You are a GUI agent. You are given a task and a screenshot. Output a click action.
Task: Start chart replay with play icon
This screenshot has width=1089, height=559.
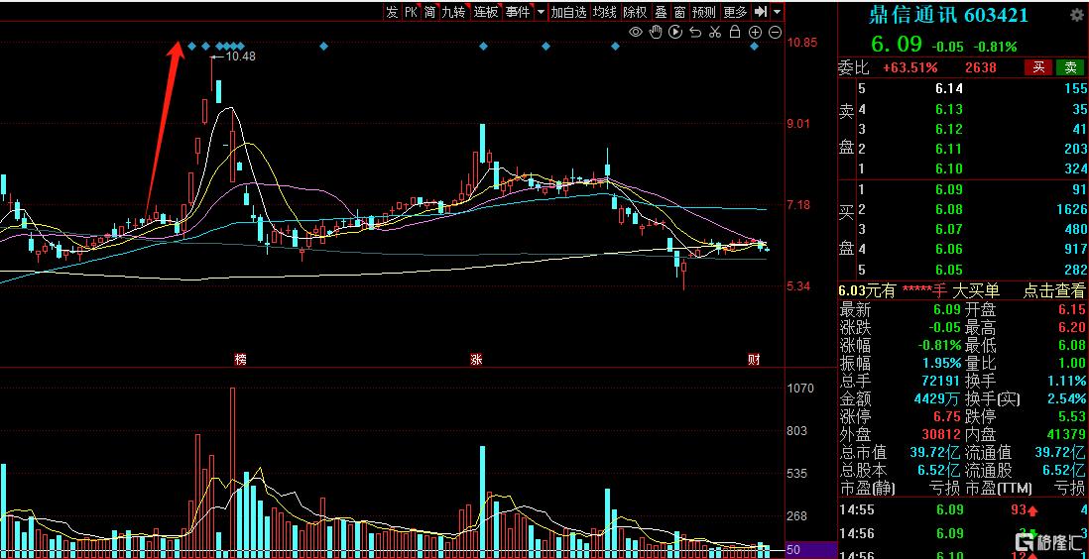[x=675, y=32]
